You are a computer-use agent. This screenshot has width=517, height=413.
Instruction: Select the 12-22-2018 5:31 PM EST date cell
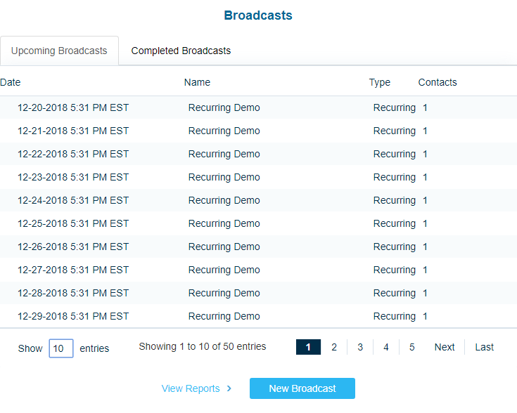[73, 154]
